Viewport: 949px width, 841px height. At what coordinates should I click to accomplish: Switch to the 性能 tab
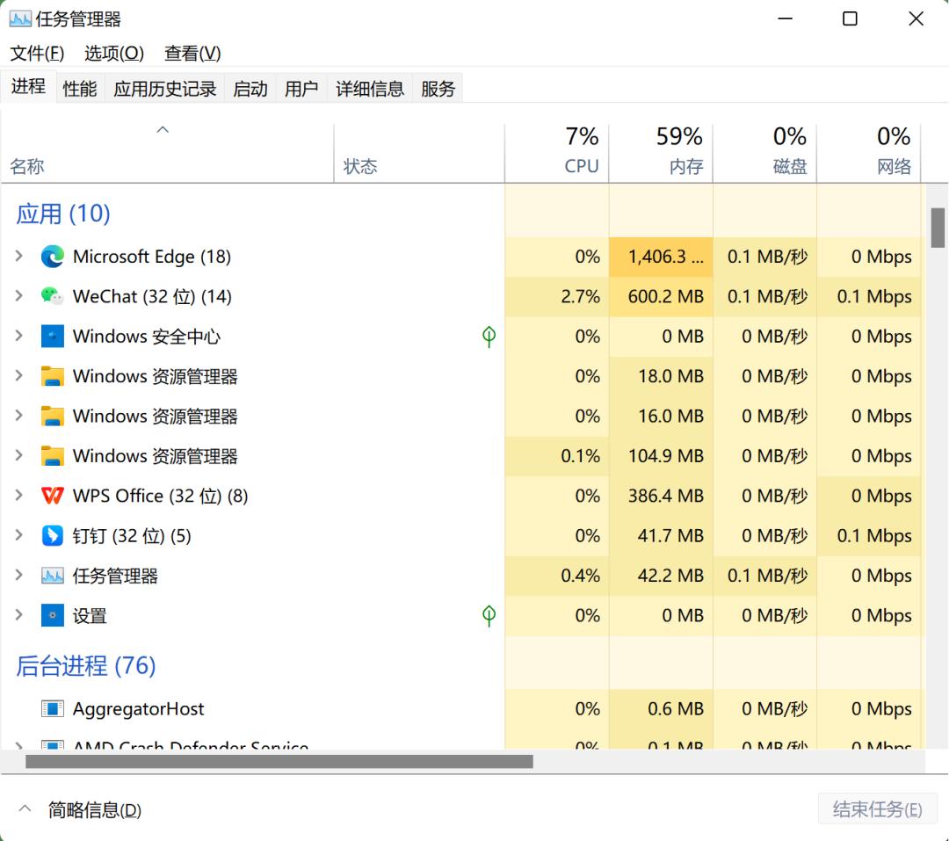point(79,87)
